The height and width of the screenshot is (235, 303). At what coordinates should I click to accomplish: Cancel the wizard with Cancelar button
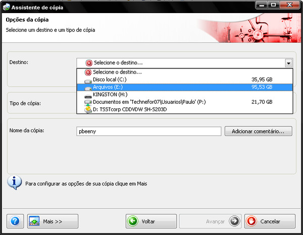pyautogui.click(x=270, y=221)
